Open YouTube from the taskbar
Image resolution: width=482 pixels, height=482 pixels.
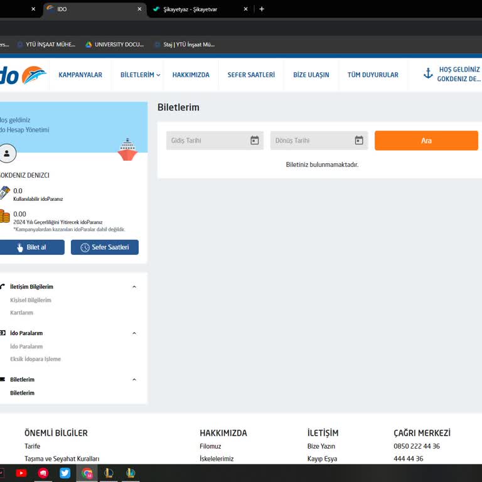(21, 473)
